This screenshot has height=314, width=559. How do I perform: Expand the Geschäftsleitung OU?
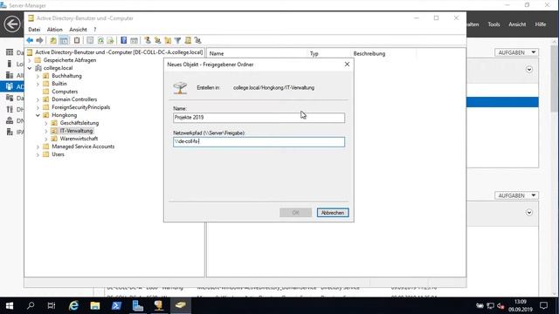46,123
